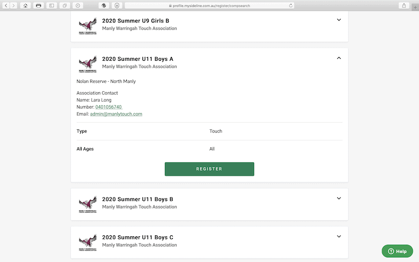The image size is (419, 262).
Task: Reload the page with refresh icon
Action: click(291, 5)
